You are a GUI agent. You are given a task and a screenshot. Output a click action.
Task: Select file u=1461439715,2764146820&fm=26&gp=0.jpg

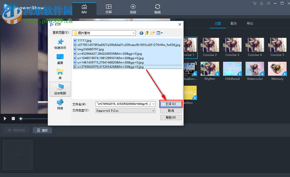pyautogui.click(x=108, y=62)
